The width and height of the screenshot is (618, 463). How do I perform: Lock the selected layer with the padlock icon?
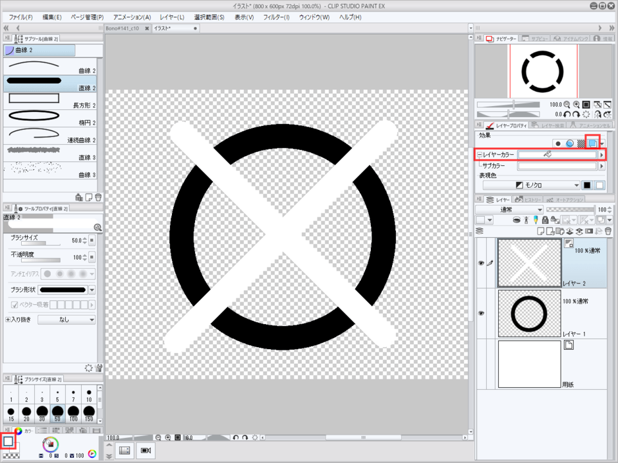(x=545, y=220)
